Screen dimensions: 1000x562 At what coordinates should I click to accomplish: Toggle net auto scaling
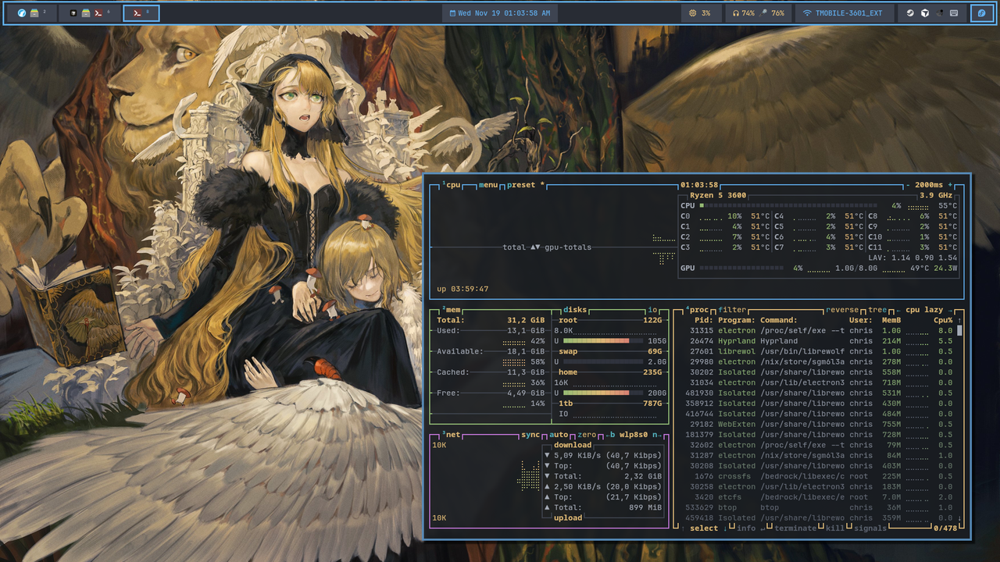[559, 435]
